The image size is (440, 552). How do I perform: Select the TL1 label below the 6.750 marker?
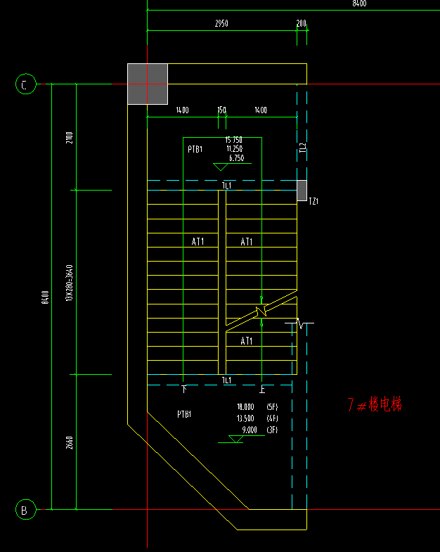(x=227, y=186)
